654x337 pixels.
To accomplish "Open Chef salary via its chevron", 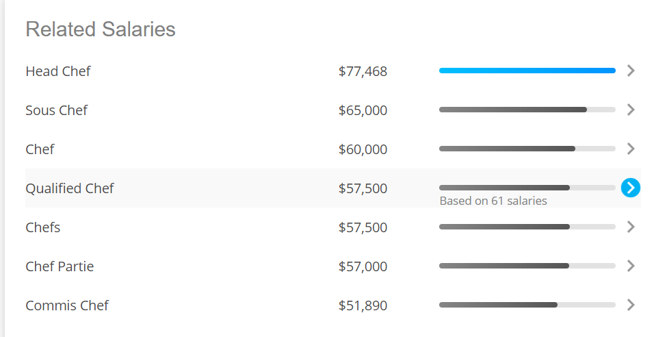I will click(x=631, y=149).
